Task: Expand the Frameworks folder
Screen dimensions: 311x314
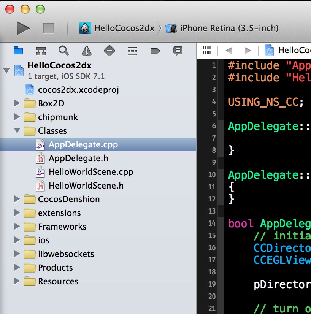Action: (x=17, y=226)
